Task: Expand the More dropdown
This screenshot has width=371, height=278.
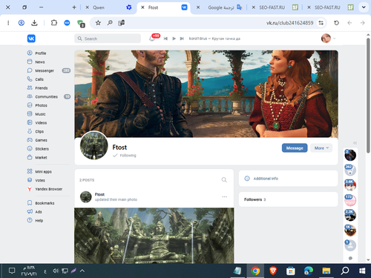Action: 321,148
